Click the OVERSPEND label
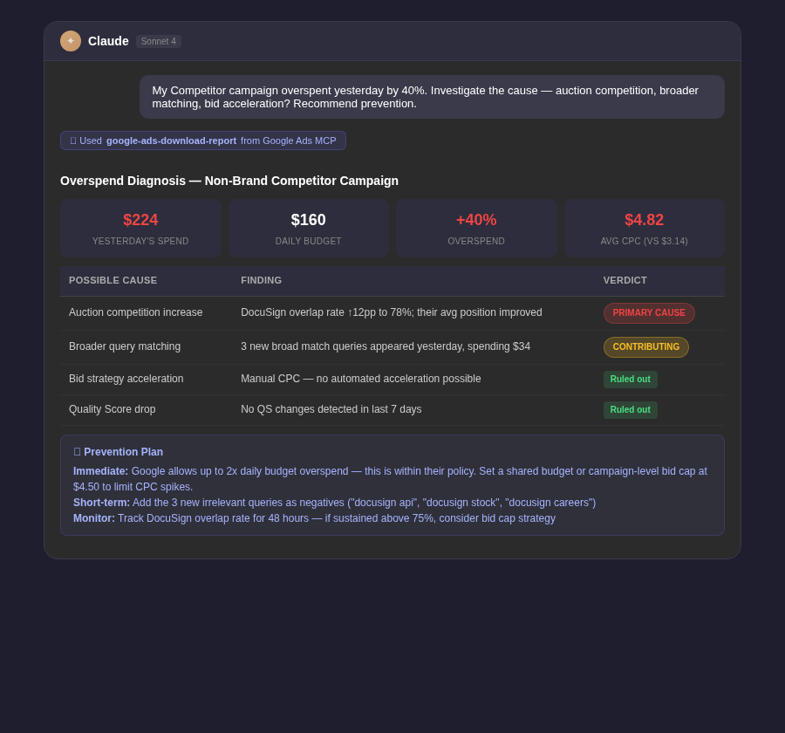785x733 pixels. click(476, 241)
